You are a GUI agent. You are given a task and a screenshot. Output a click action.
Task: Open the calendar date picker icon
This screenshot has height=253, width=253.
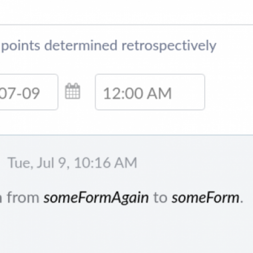73,91
